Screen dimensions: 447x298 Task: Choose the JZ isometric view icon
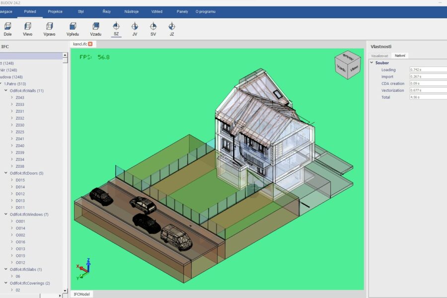171,27
